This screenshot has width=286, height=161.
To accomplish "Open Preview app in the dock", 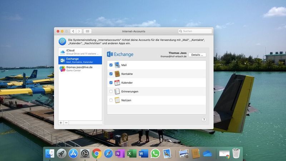I will click(184, 153).
